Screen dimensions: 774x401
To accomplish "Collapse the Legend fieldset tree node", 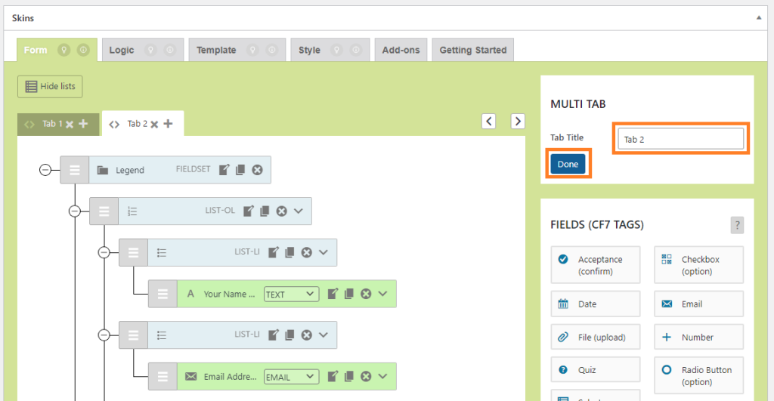I will (x=45, y=170).
